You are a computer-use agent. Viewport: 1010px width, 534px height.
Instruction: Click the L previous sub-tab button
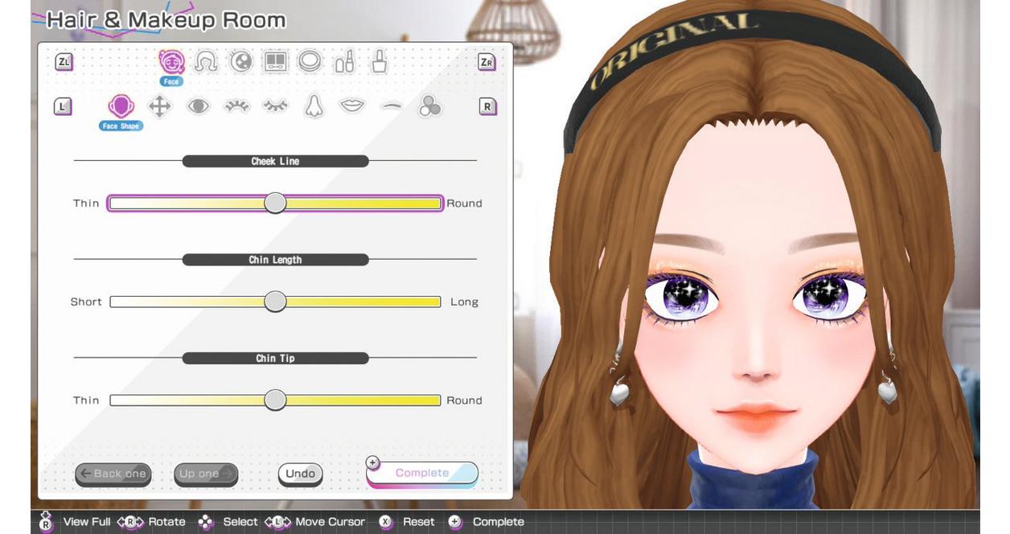click(x=63, y=106)
